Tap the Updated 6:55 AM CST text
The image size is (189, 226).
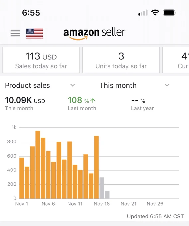pyautogui.click(x=155, y=216)
